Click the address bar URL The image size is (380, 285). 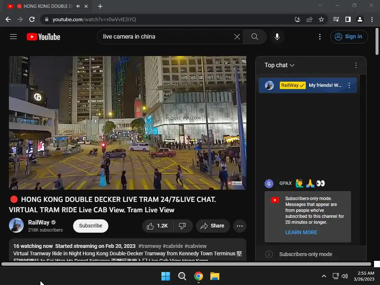tap(94, 19)
